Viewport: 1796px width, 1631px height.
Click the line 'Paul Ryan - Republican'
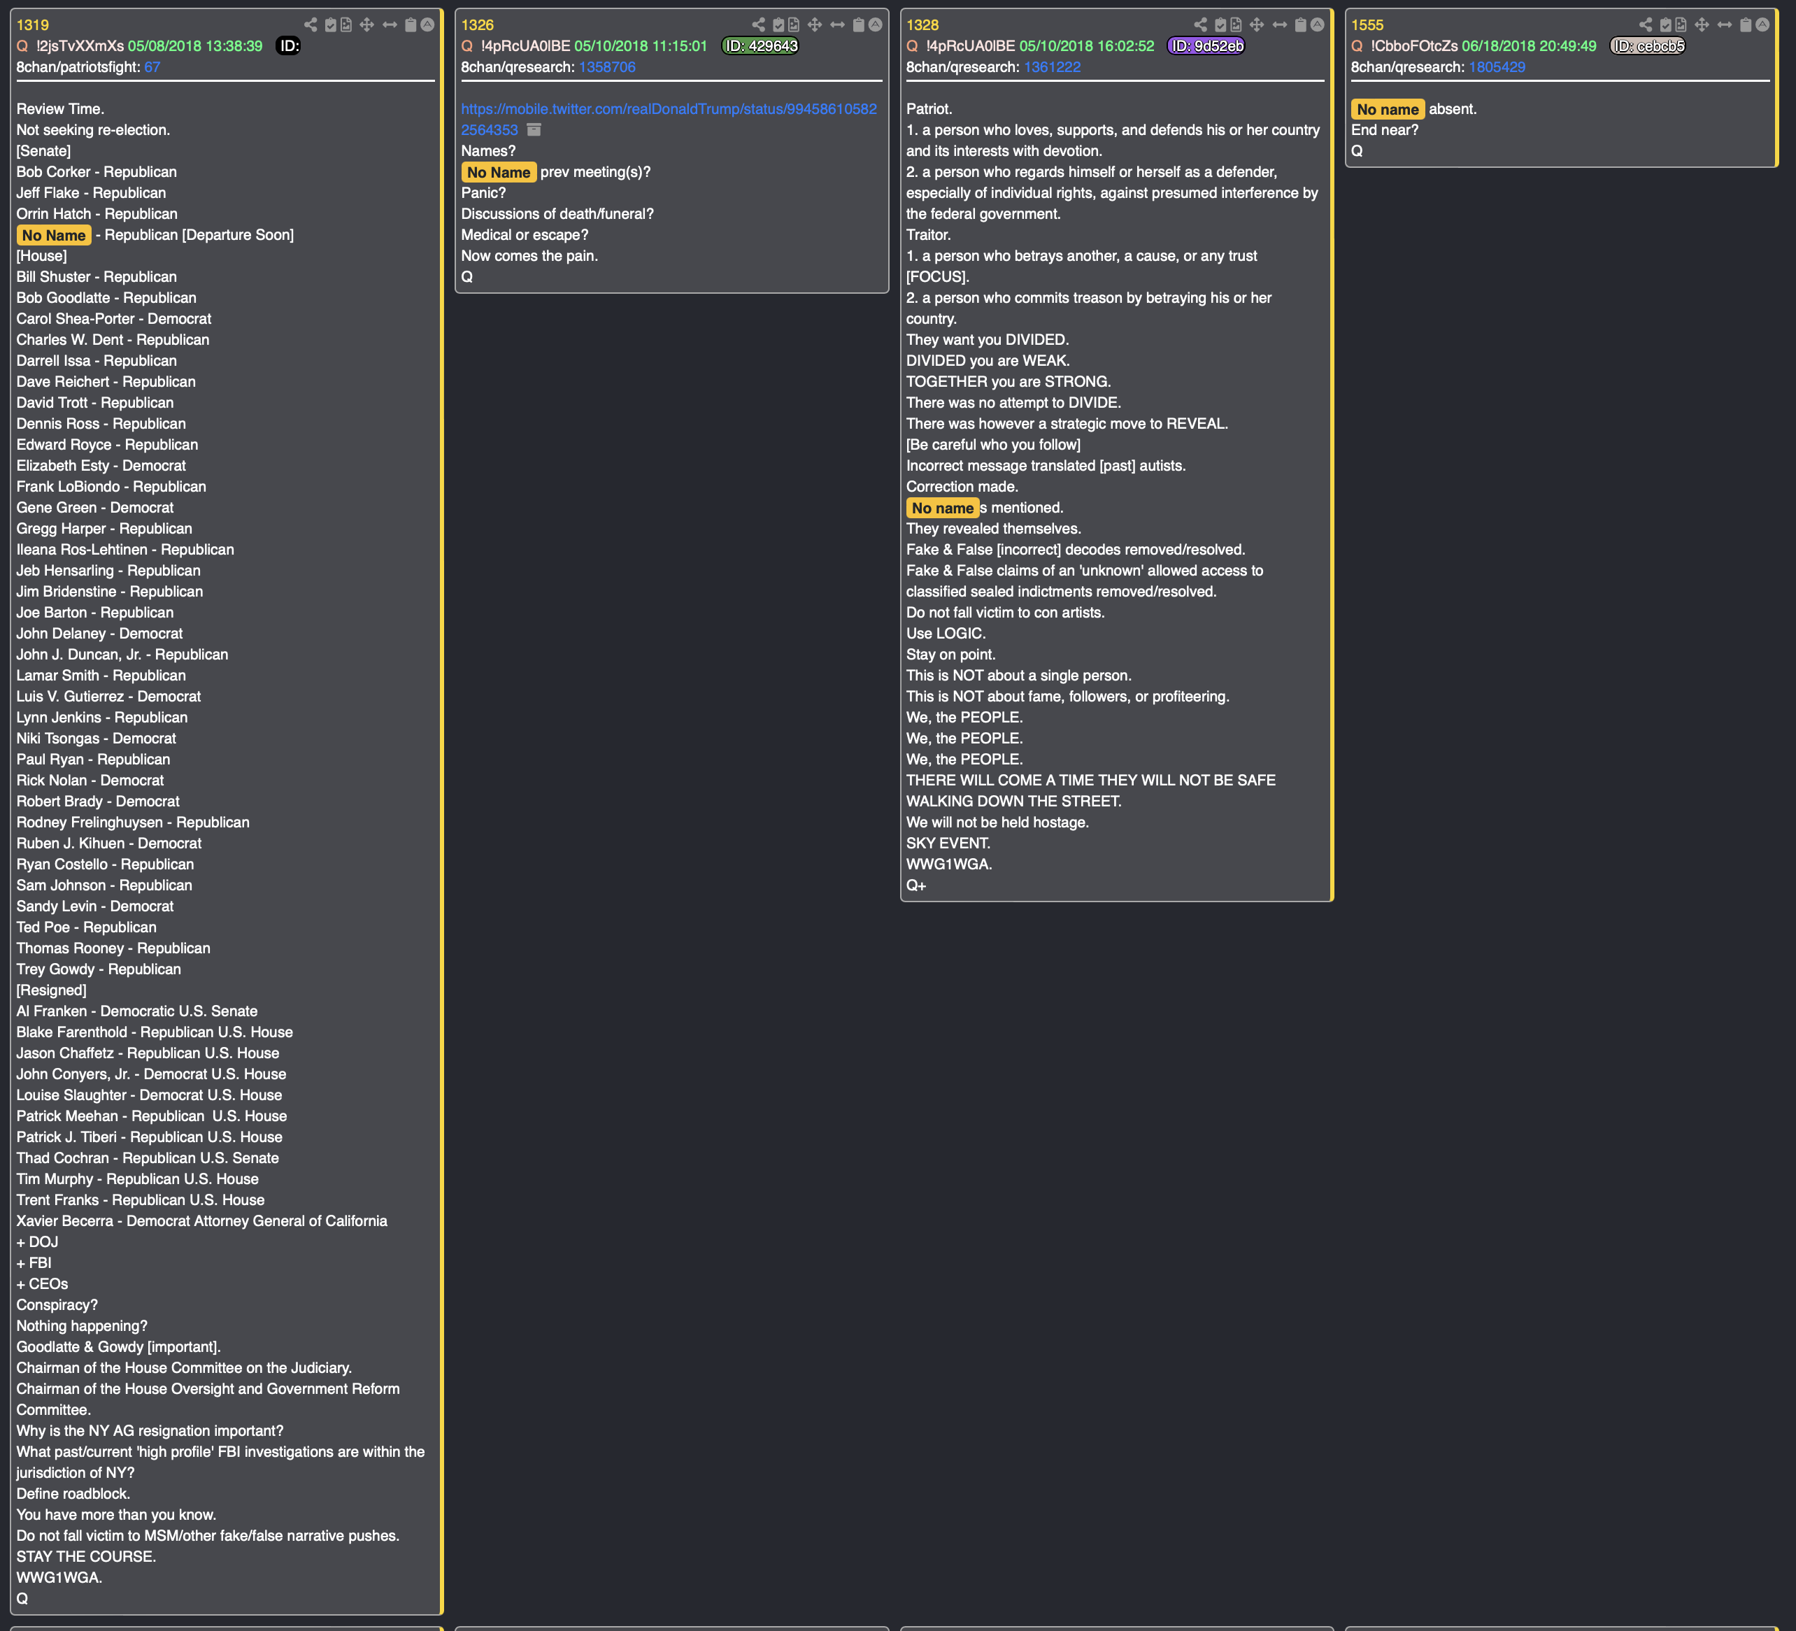point(92,759)
